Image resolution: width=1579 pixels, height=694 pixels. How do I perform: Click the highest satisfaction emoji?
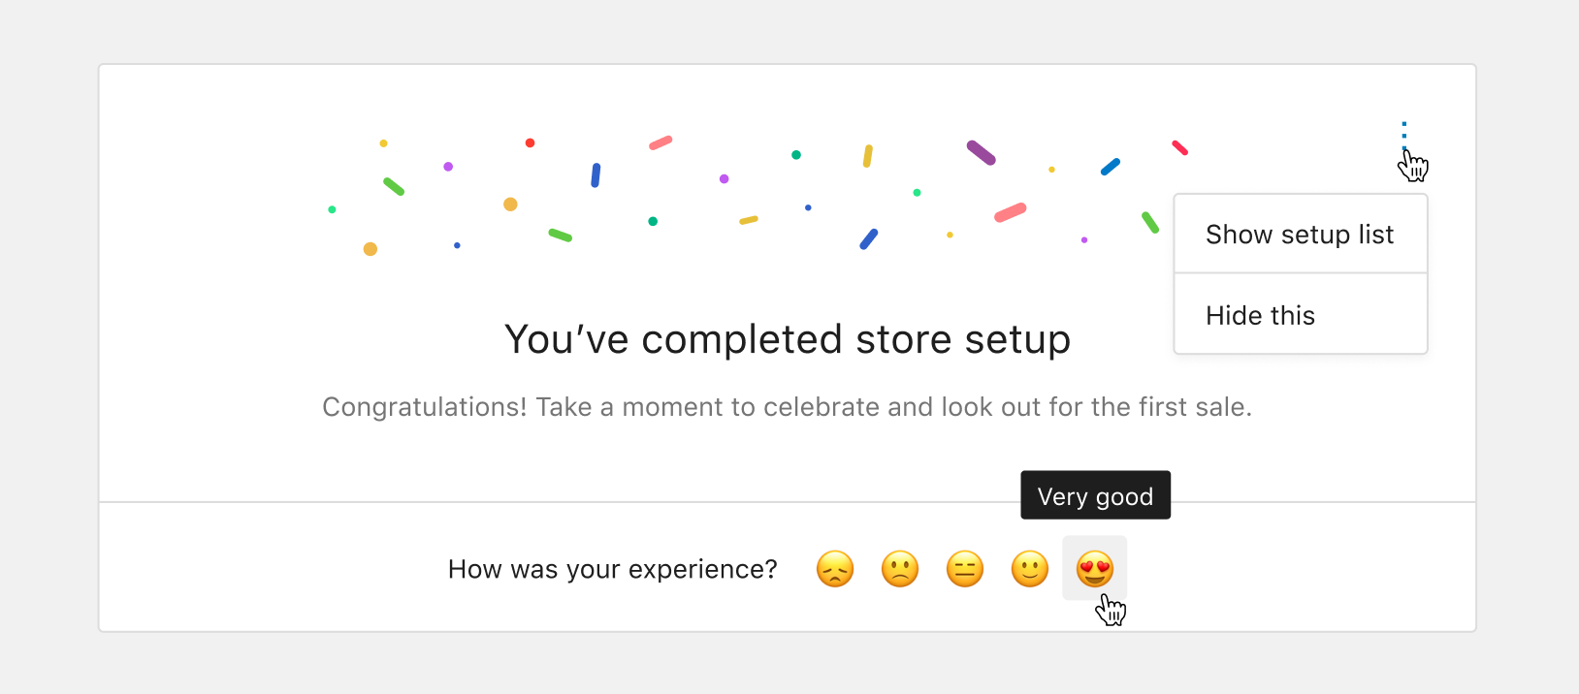pos(1094,569)
